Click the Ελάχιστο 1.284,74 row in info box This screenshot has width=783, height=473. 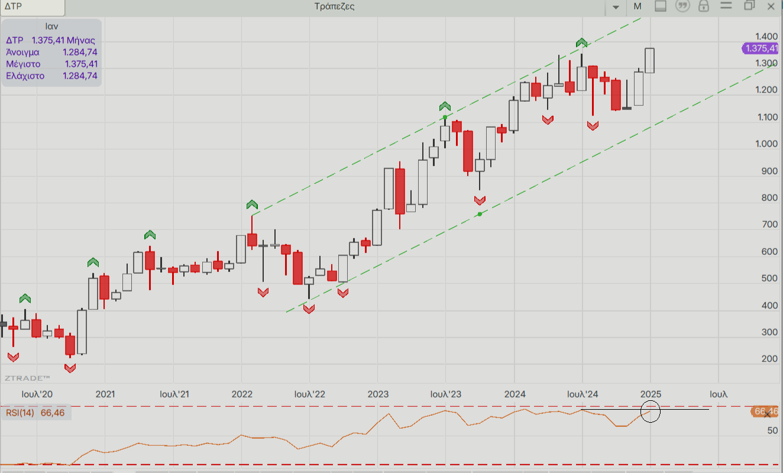pyautogui.click(x=52, y=76)
